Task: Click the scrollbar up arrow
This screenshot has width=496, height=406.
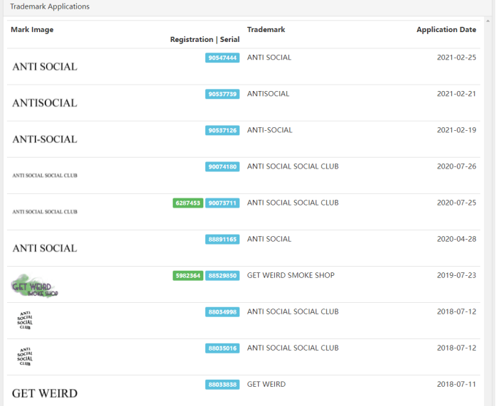Action: 487,21
